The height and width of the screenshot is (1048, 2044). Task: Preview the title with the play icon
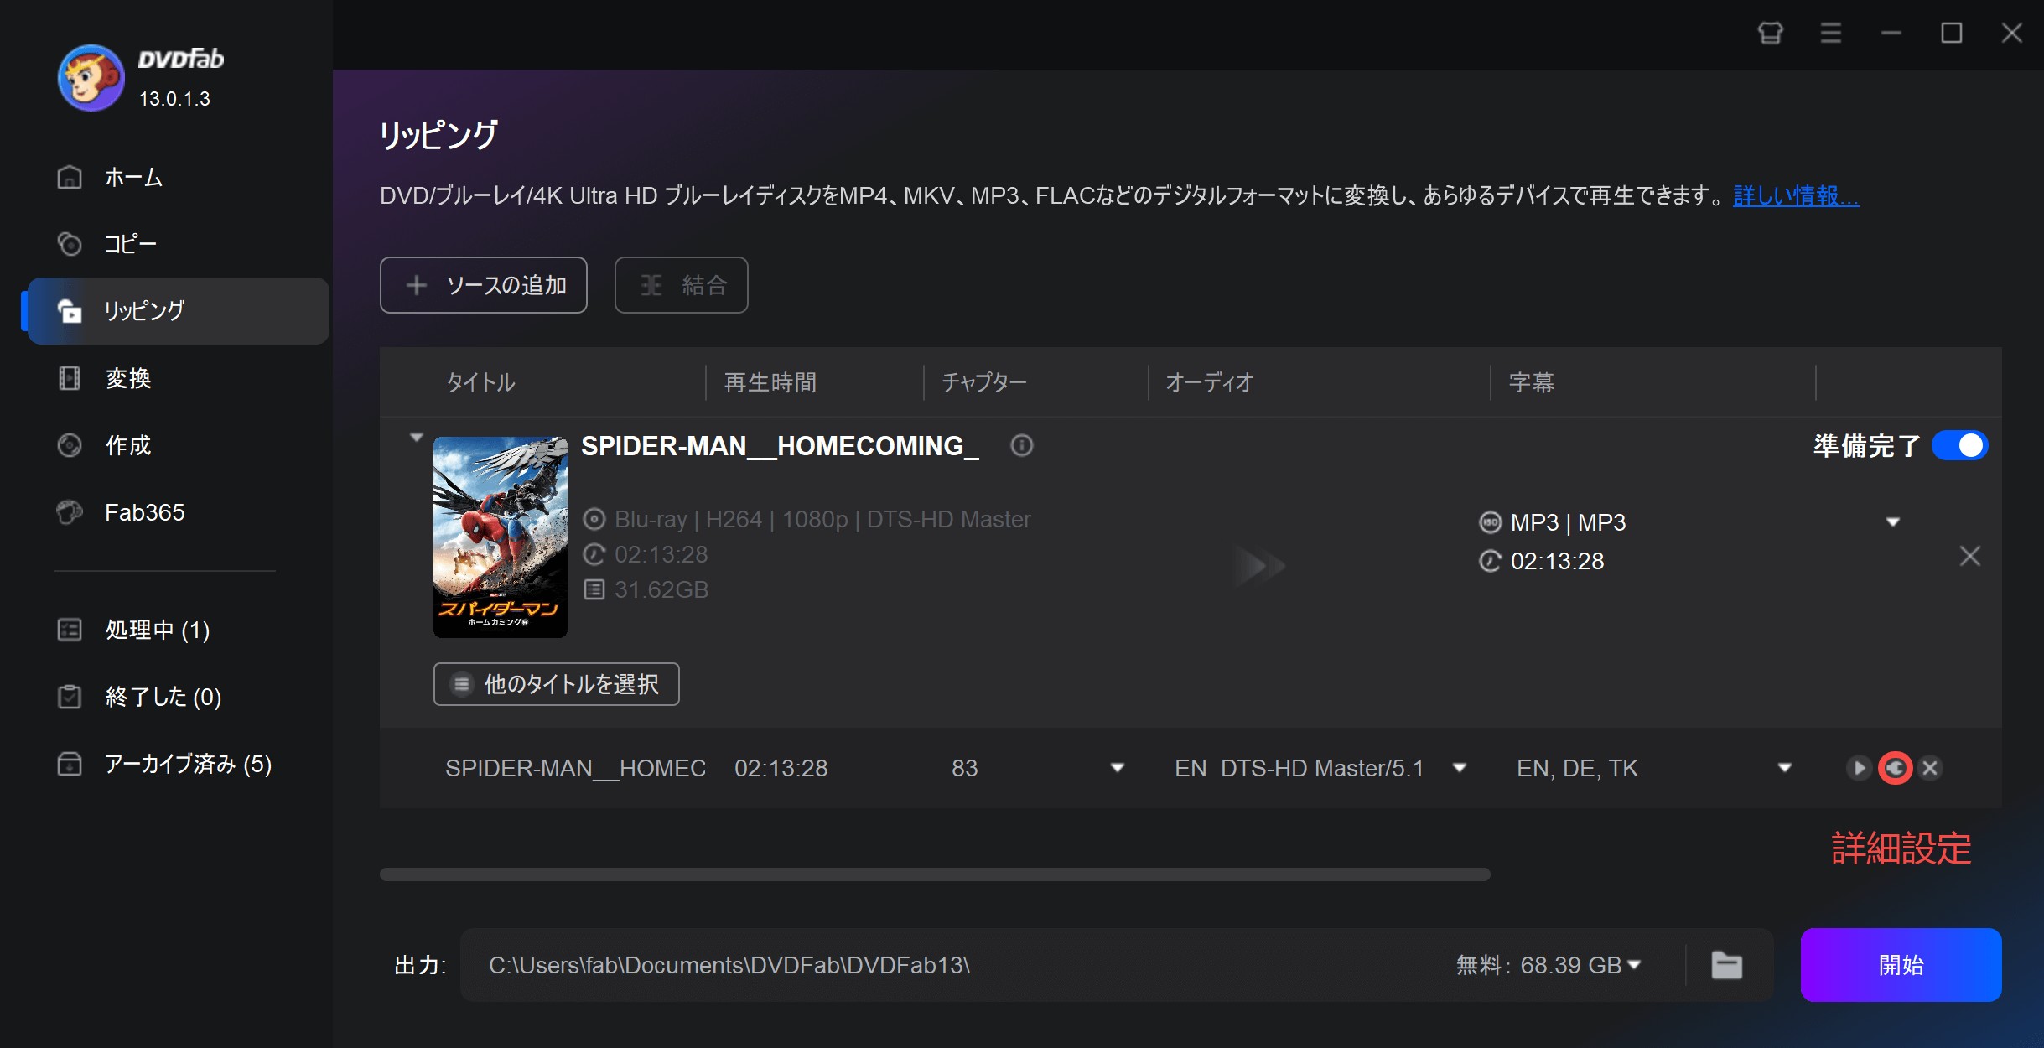tap(1859, 768)
